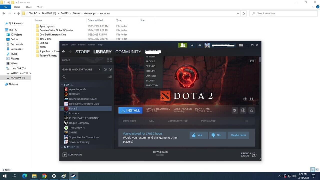Screen dimensions: 320x180
Task: Switch Steam to Big Picture mode icon
Action: pyautogui.click(x=241, y=45)
